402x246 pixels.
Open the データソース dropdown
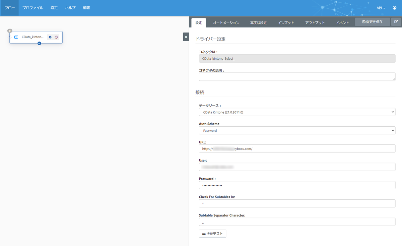[297, 112]
